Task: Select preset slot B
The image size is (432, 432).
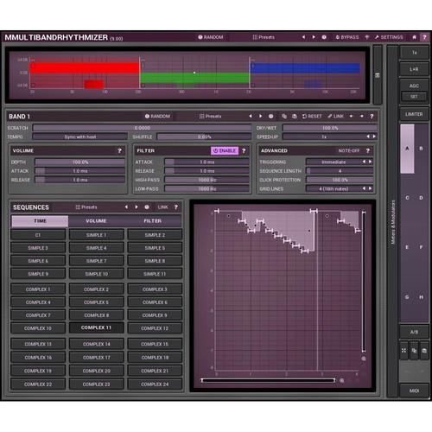Action: [x=421, y=149]
